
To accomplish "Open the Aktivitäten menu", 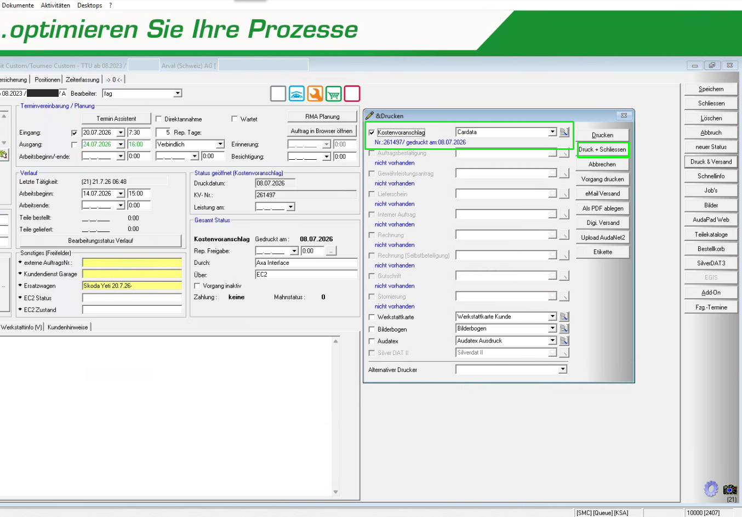I will [55, 5].
